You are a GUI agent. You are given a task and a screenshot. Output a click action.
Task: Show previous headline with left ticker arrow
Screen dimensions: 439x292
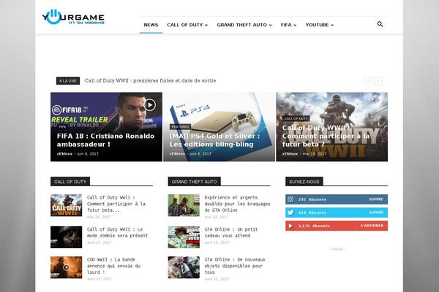368,81
